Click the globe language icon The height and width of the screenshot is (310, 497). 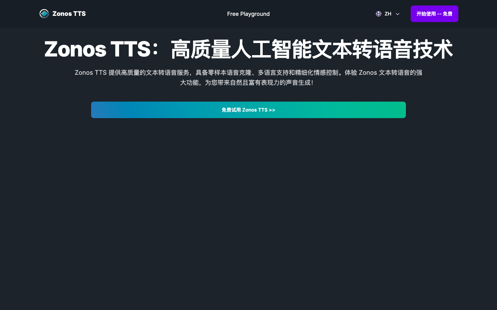coord(379,14)
